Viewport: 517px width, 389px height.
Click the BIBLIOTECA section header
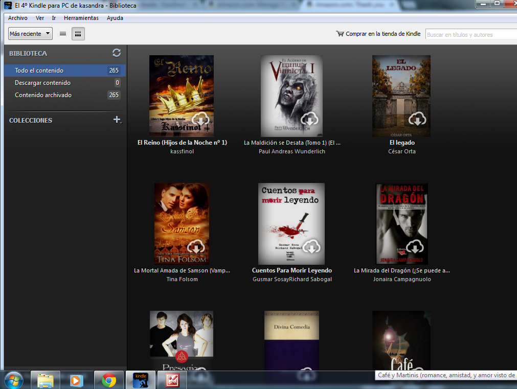pyautogui.click(x=28, y=53)
